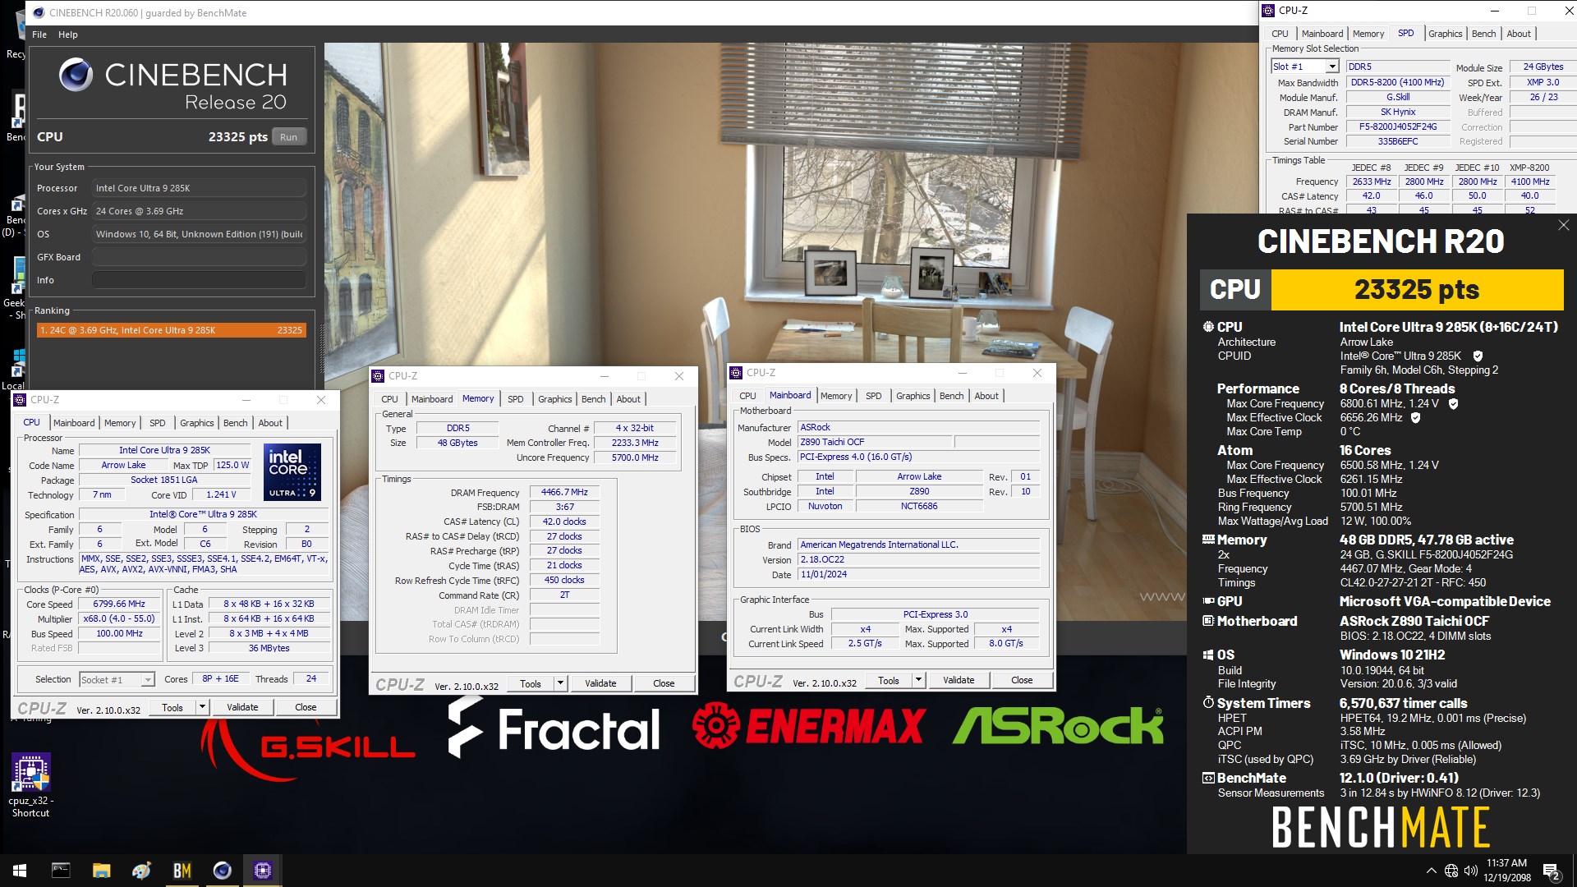Click the OS section icon in BenchMate
This screenshot has height=887, width=1577.
(x=1208, y=655)
